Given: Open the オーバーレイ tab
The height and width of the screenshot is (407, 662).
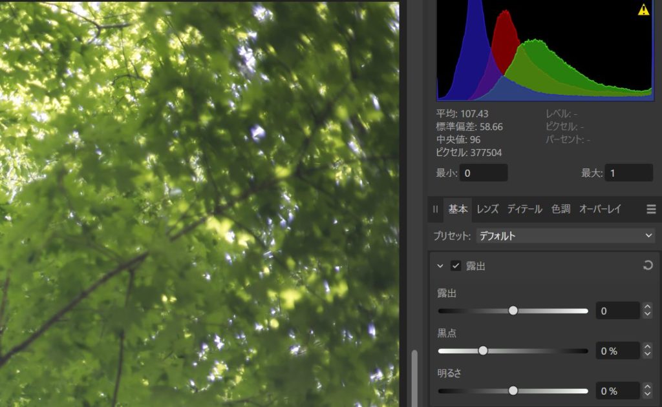Looking at the screenshot, I should tap(600, 209).
